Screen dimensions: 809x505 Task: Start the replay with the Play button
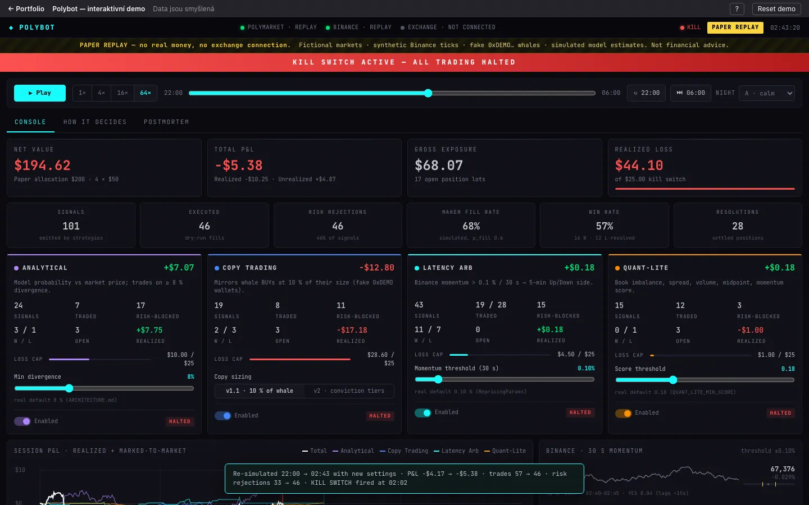click(40, 93)
